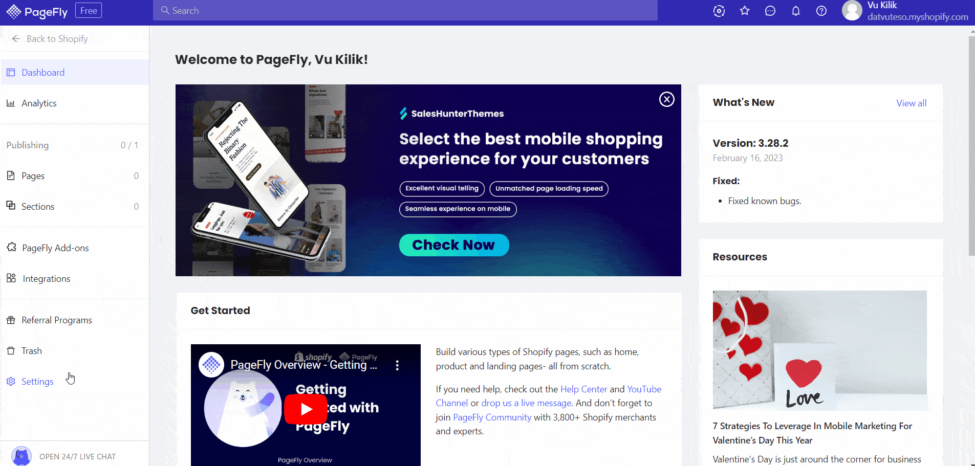Click Back to Shopify arrow link
975x466 pixels.
pos(50,39)
